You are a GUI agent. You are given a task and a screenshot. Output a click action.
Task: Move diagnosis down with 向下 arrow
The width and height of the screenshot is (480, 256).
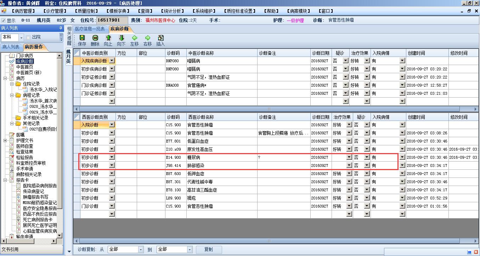coord(121,38)
